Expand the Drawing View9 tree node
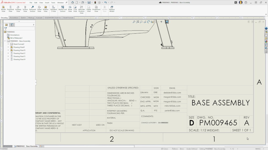The image size is (268, 150). coord(8,47)
